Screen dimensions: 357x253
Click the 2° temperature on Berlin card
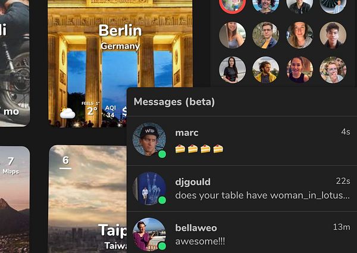[92, 111]
